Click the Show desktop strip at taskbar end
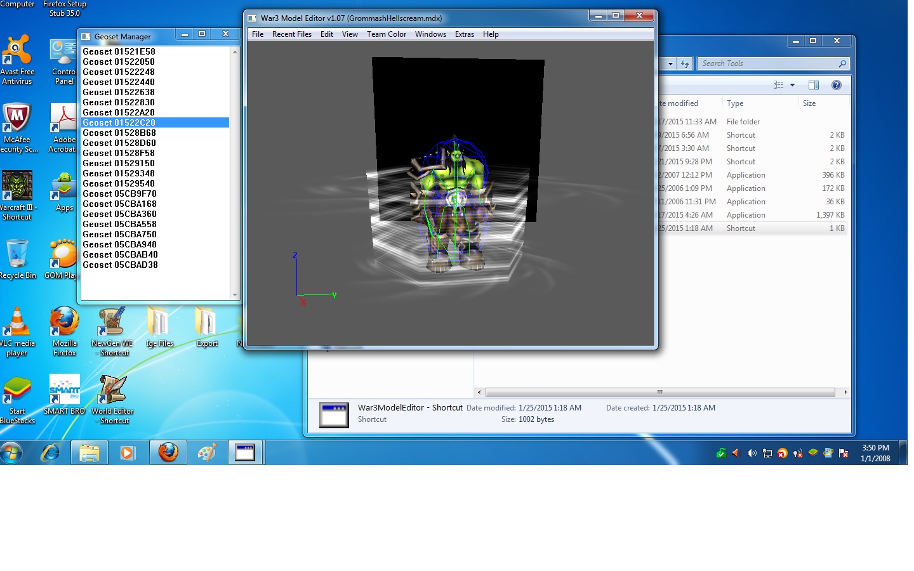This screenshot has width=914, height=571. [x=903, y=453]
